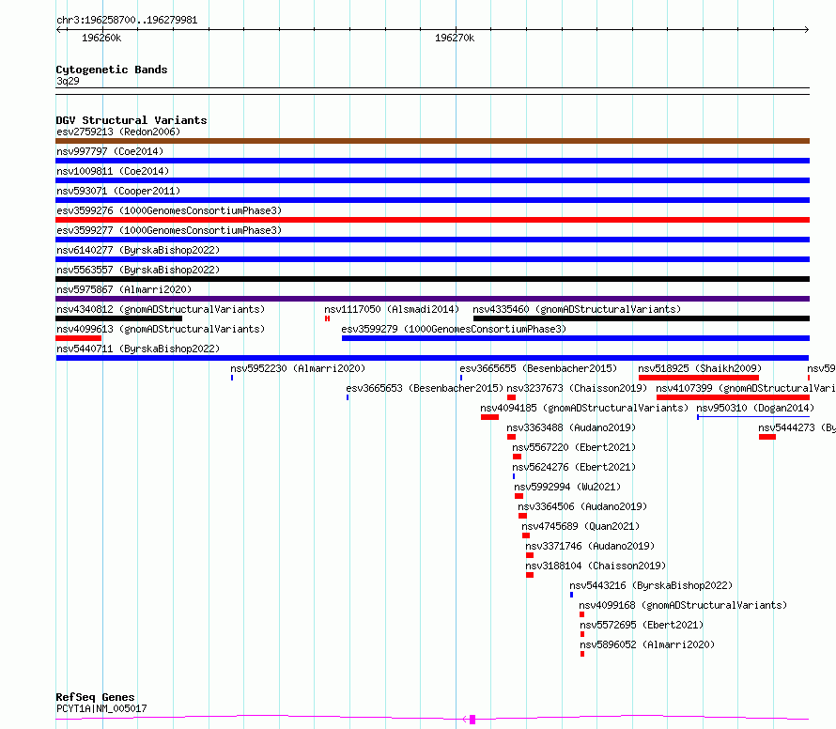Open nsv5443216 (ByrskaBishop2022) label
Viewport: 836px width, 729px height.
(651, 585)
